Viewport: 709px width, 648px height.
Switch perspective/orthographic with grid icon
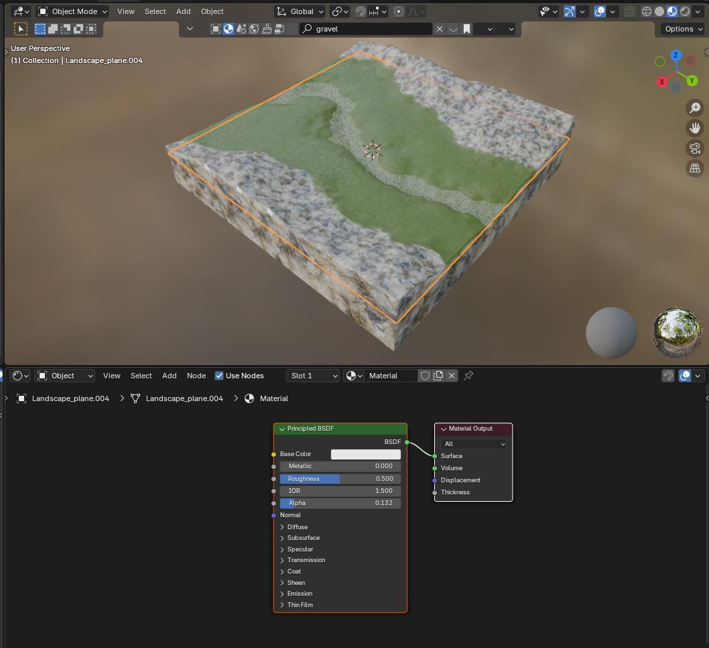[x=694, y=168]
